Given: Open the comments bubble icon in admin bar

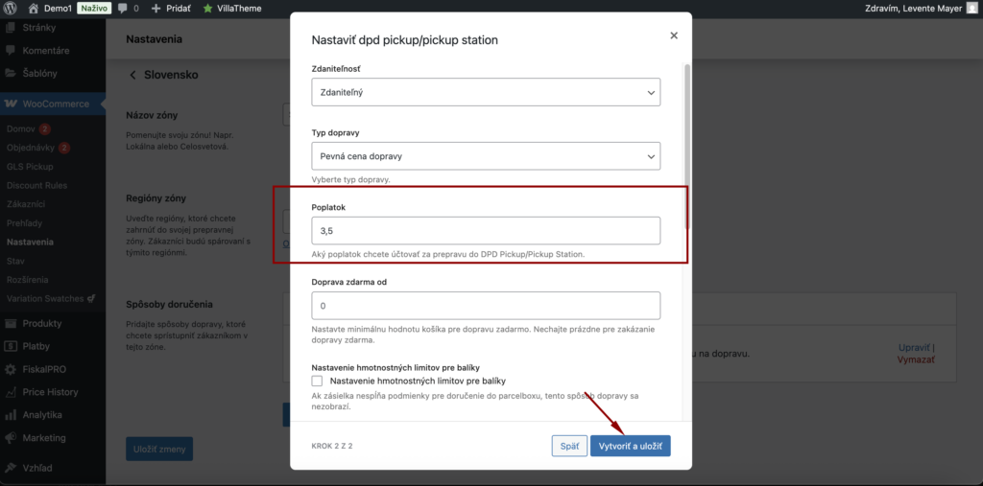Looking at the screenshot, I should point(123,8).
